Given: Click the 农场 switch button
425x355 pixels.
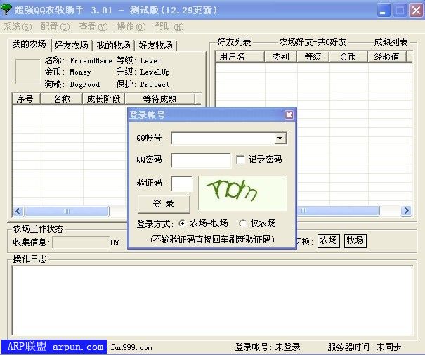Looking at the screenshot, I should click(x=329, y=241).
